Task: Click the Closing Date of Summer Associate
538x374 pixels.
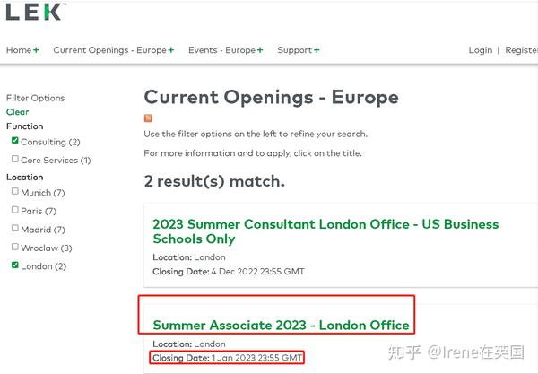Action: 227,358
